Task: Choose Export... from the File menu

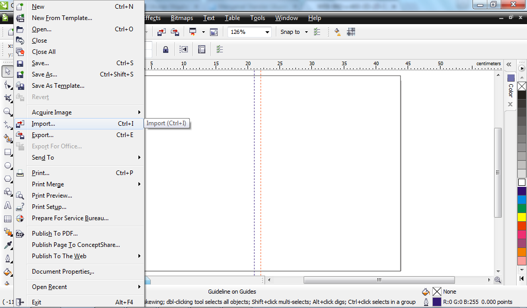Action: [x=79, y=135]
